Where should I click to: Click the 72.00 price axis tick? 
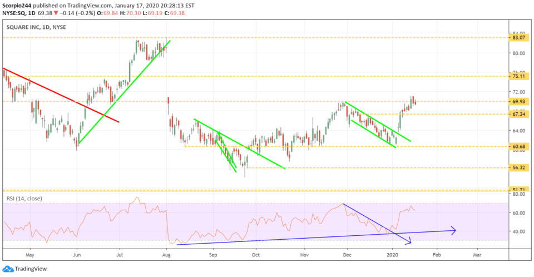(518, 92)
